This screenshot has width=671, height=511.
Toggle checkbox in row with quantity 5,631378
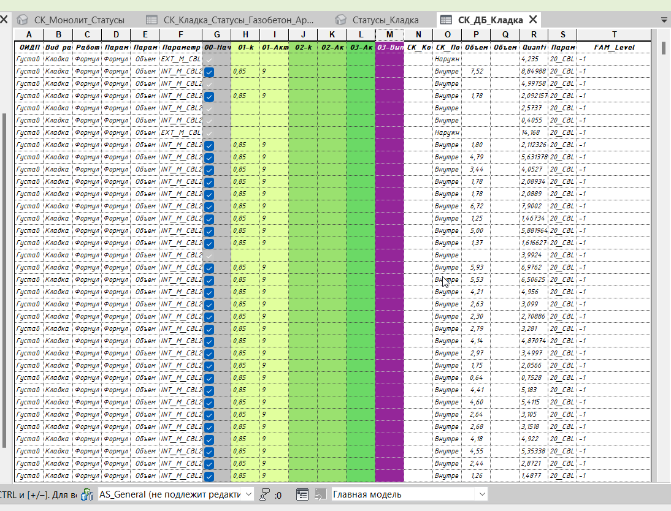[209, 157]
